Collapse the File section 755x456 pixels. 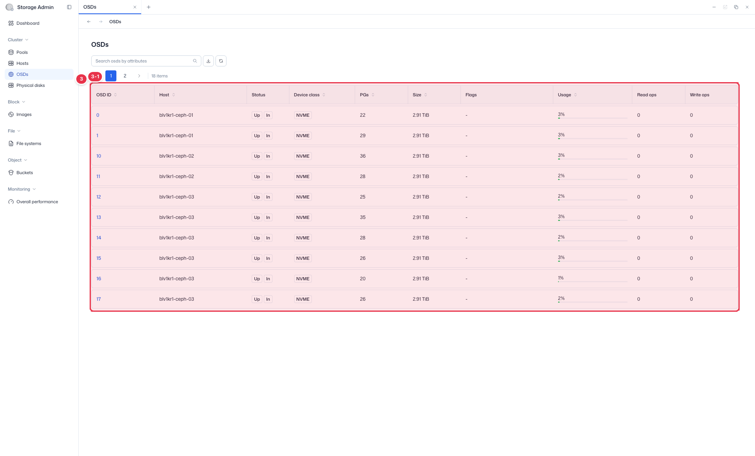click(14, 131)
